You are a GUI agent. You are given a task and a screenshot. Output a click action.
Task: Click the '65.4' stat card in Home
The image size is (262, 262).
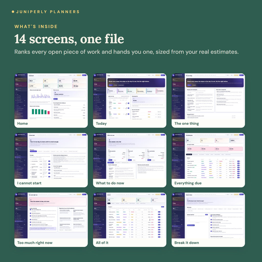click(x=36, y=81)
